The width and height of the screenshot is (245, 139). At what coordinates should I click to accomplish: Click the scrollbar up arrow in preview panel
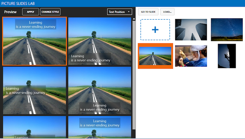[x=134, y=19]
